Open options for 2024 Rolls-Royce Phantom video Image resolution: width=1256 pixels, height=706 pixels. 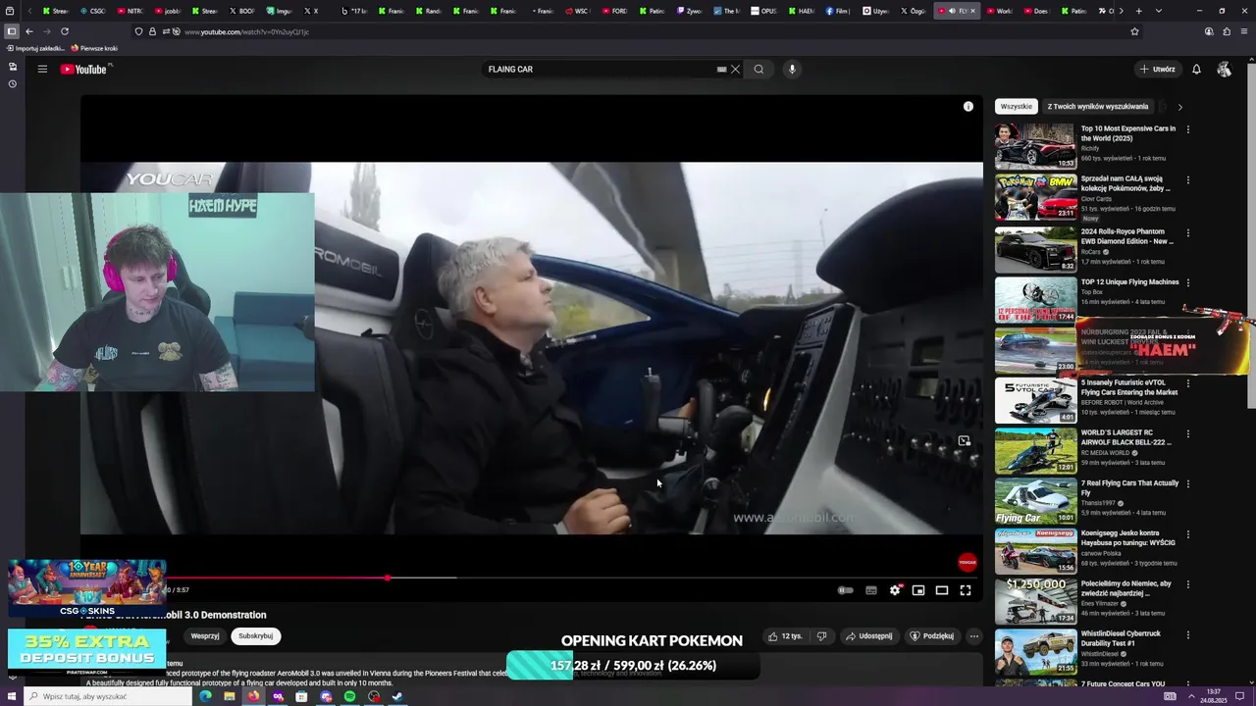[1188, 233]
